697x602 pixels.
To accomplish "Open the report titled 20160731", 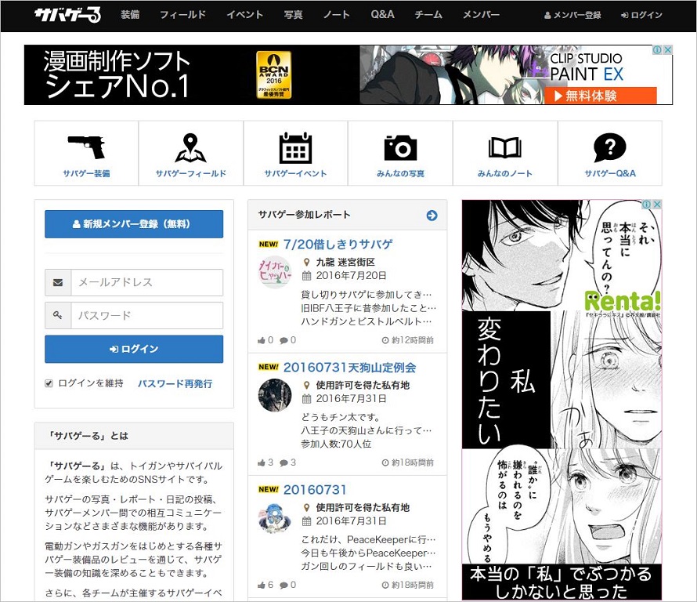I will [x=315, y=490].
